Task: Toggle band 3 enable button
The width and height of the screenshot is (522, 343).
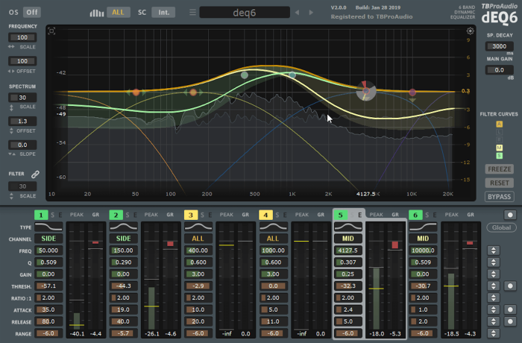Action: pyautogui.click(x=191, y=215)
